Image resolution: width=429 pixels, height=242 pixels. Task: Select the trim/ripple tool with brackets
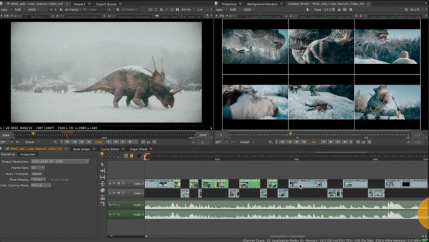tap(103, 177)
